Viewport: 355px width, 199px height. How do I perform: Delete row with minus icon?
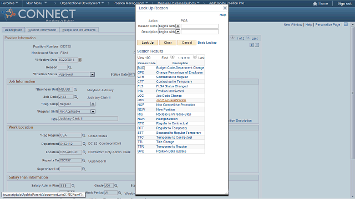pyautogui.click(x=257, y=45)
